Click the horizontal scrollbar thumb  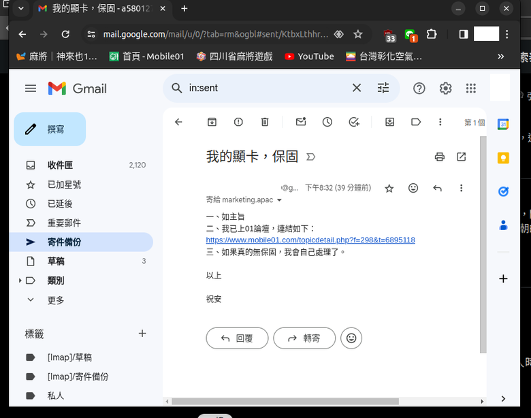tap(285, 402)
